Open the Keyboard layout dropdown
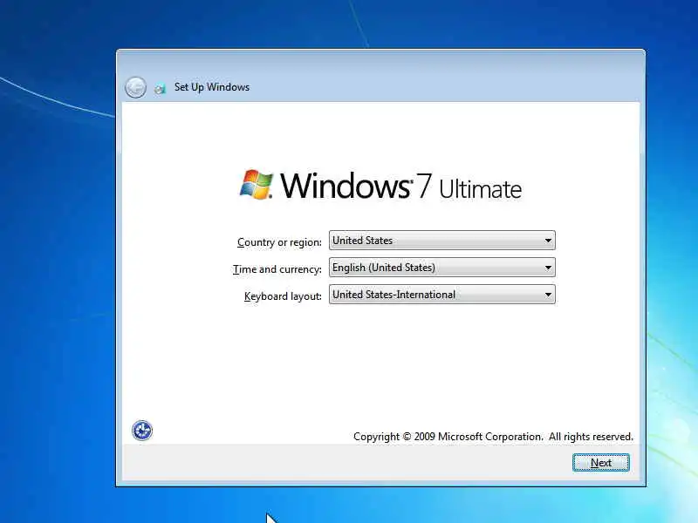The width and height of the screenshot is (698, 523). (442, 295)
